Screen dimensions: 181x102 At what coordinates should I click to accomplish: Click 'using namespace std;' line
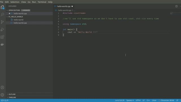click(75, 24)
